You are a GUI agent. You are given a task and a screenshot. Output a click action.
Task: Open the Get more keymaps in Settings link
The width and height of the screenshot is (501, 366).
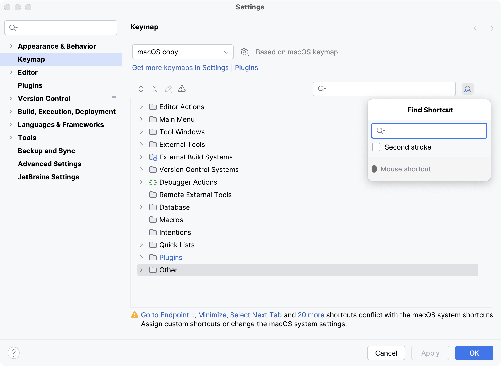point(180,68)
